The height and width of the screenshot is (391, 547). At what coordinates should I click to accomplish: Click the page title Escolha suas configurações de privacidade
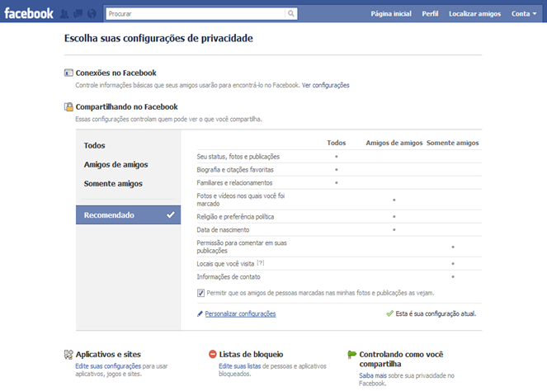(x=158, y=39)
